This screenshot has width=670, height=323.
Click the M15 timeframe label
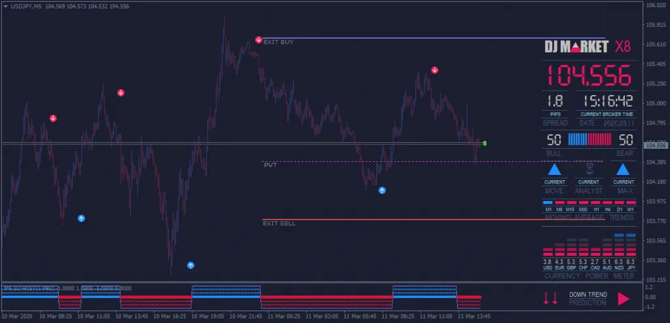[x=570, y=210]
